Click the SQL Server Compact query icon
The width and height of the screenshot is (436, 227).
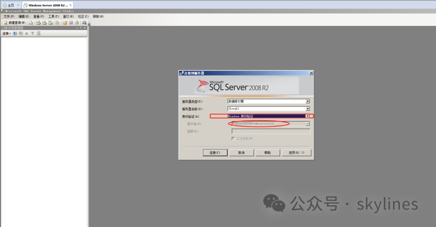point(57,23)
